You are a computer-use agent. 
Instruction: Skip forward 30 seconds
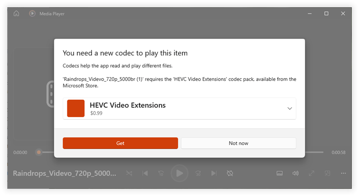click(198, 173)
